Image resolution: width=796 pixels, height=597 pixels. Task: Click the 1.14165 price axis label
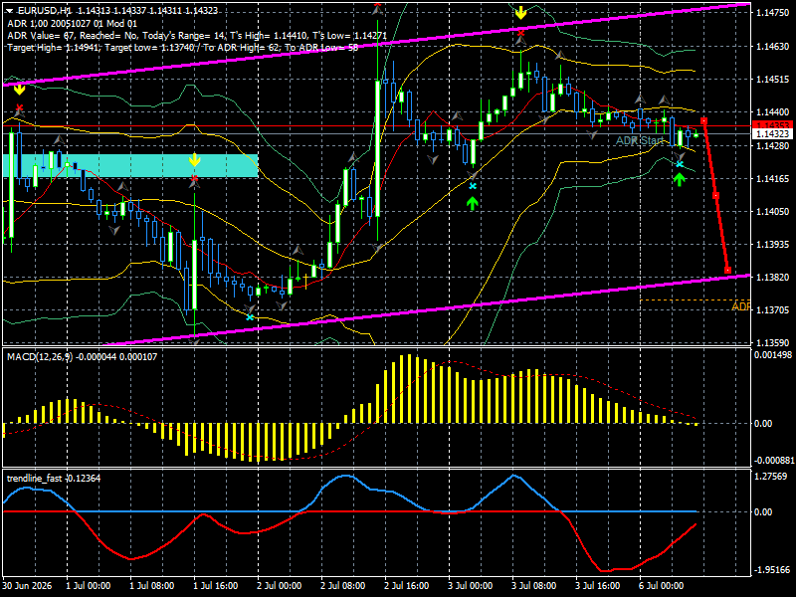[x=772, y=179]
